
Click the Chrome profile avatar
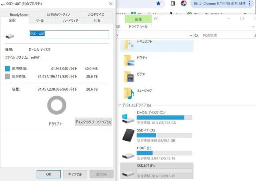[184, 3]
